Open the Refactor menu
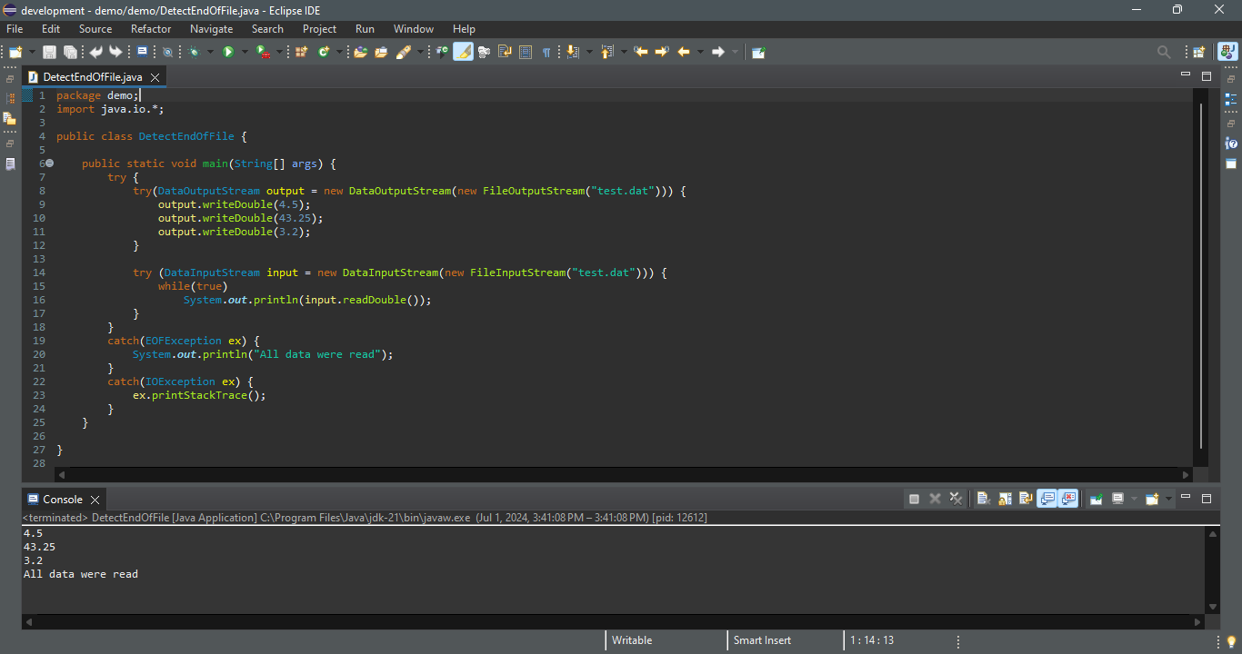The image size is (1242, 654). 151,29
